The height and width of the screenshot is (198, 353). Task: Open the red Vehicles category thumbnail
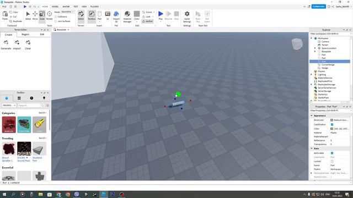click(9, 125)
